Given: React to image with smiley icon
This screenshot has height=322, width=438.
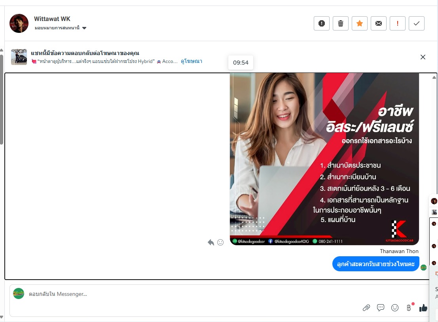Looking at the screenshot, I should (x=220, y=242).
